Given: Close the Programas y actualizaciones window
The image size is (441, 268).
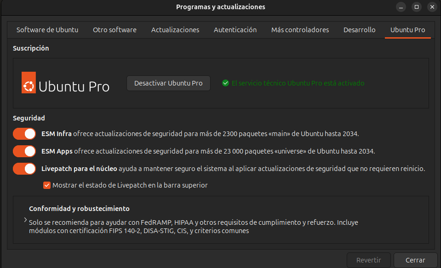Looking at the screenshot, I should [x=432, y=7].
